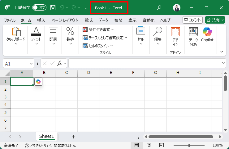The image size is (229, 149).
Task: Switch to Page Layout view icon
Action: 149,145
